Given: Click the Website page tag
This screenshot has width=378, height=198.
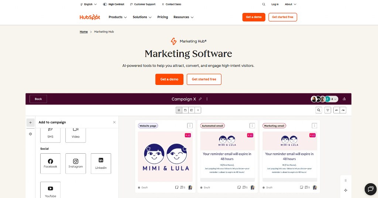Looking at the screenshot, I should click(148, 126).
